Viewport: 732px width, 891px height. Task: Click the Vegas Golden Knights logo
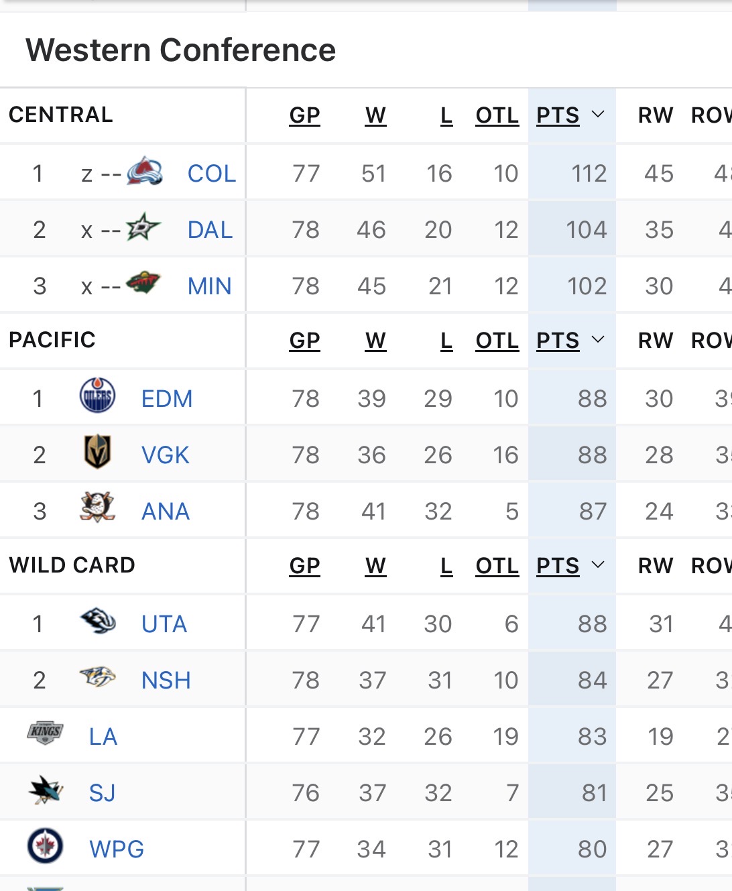point(97,453)
